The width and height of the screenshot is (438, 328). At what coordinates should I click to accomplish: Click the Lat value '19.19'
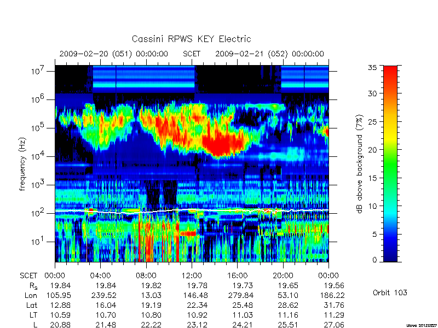click(151, 306)
